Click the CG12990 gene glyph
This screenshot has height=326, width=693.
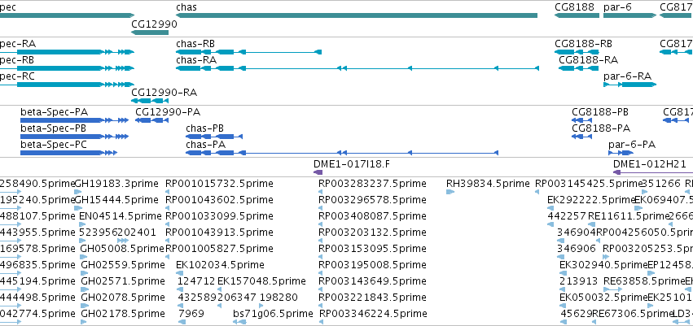(x=150, y=33)
